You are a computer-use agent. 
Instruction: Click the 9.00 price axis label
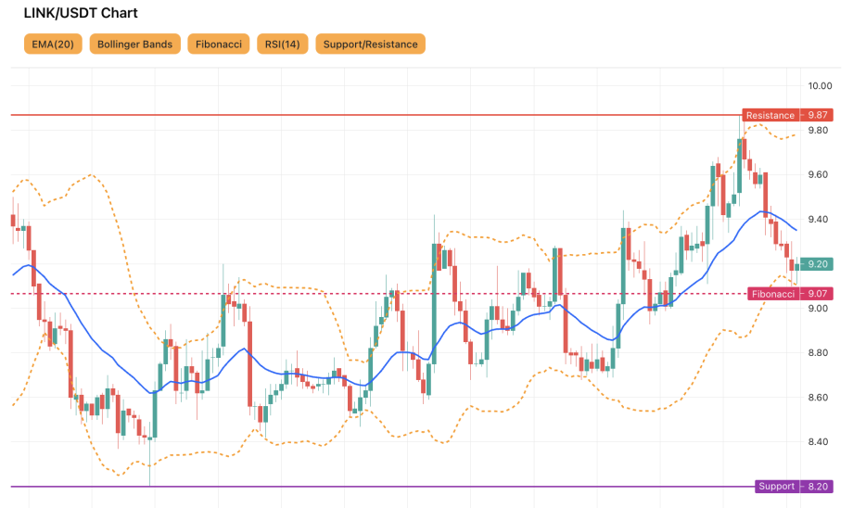(x=818, y=309)
